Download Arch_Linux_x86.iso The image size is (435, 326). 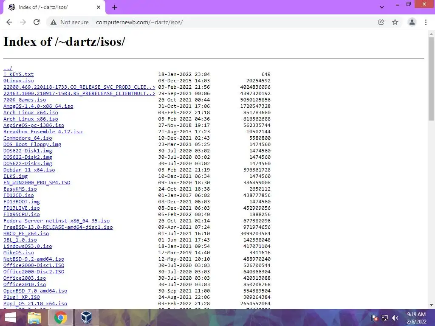pyautogui.click(x=31, y=119)
